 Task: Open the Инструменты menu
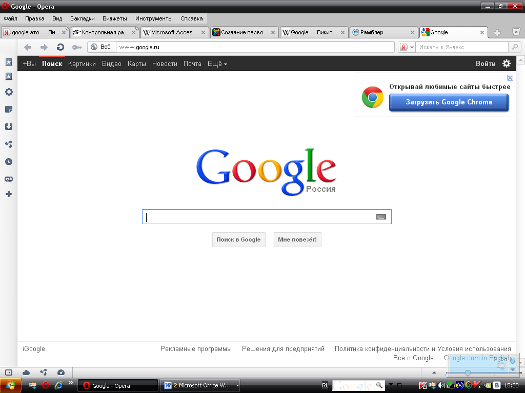click(154, 18)
